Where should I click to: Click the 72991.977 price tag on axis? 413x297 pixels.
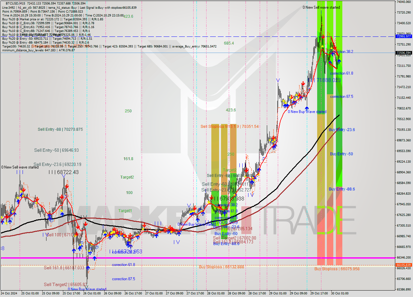[x=403, y=36]
